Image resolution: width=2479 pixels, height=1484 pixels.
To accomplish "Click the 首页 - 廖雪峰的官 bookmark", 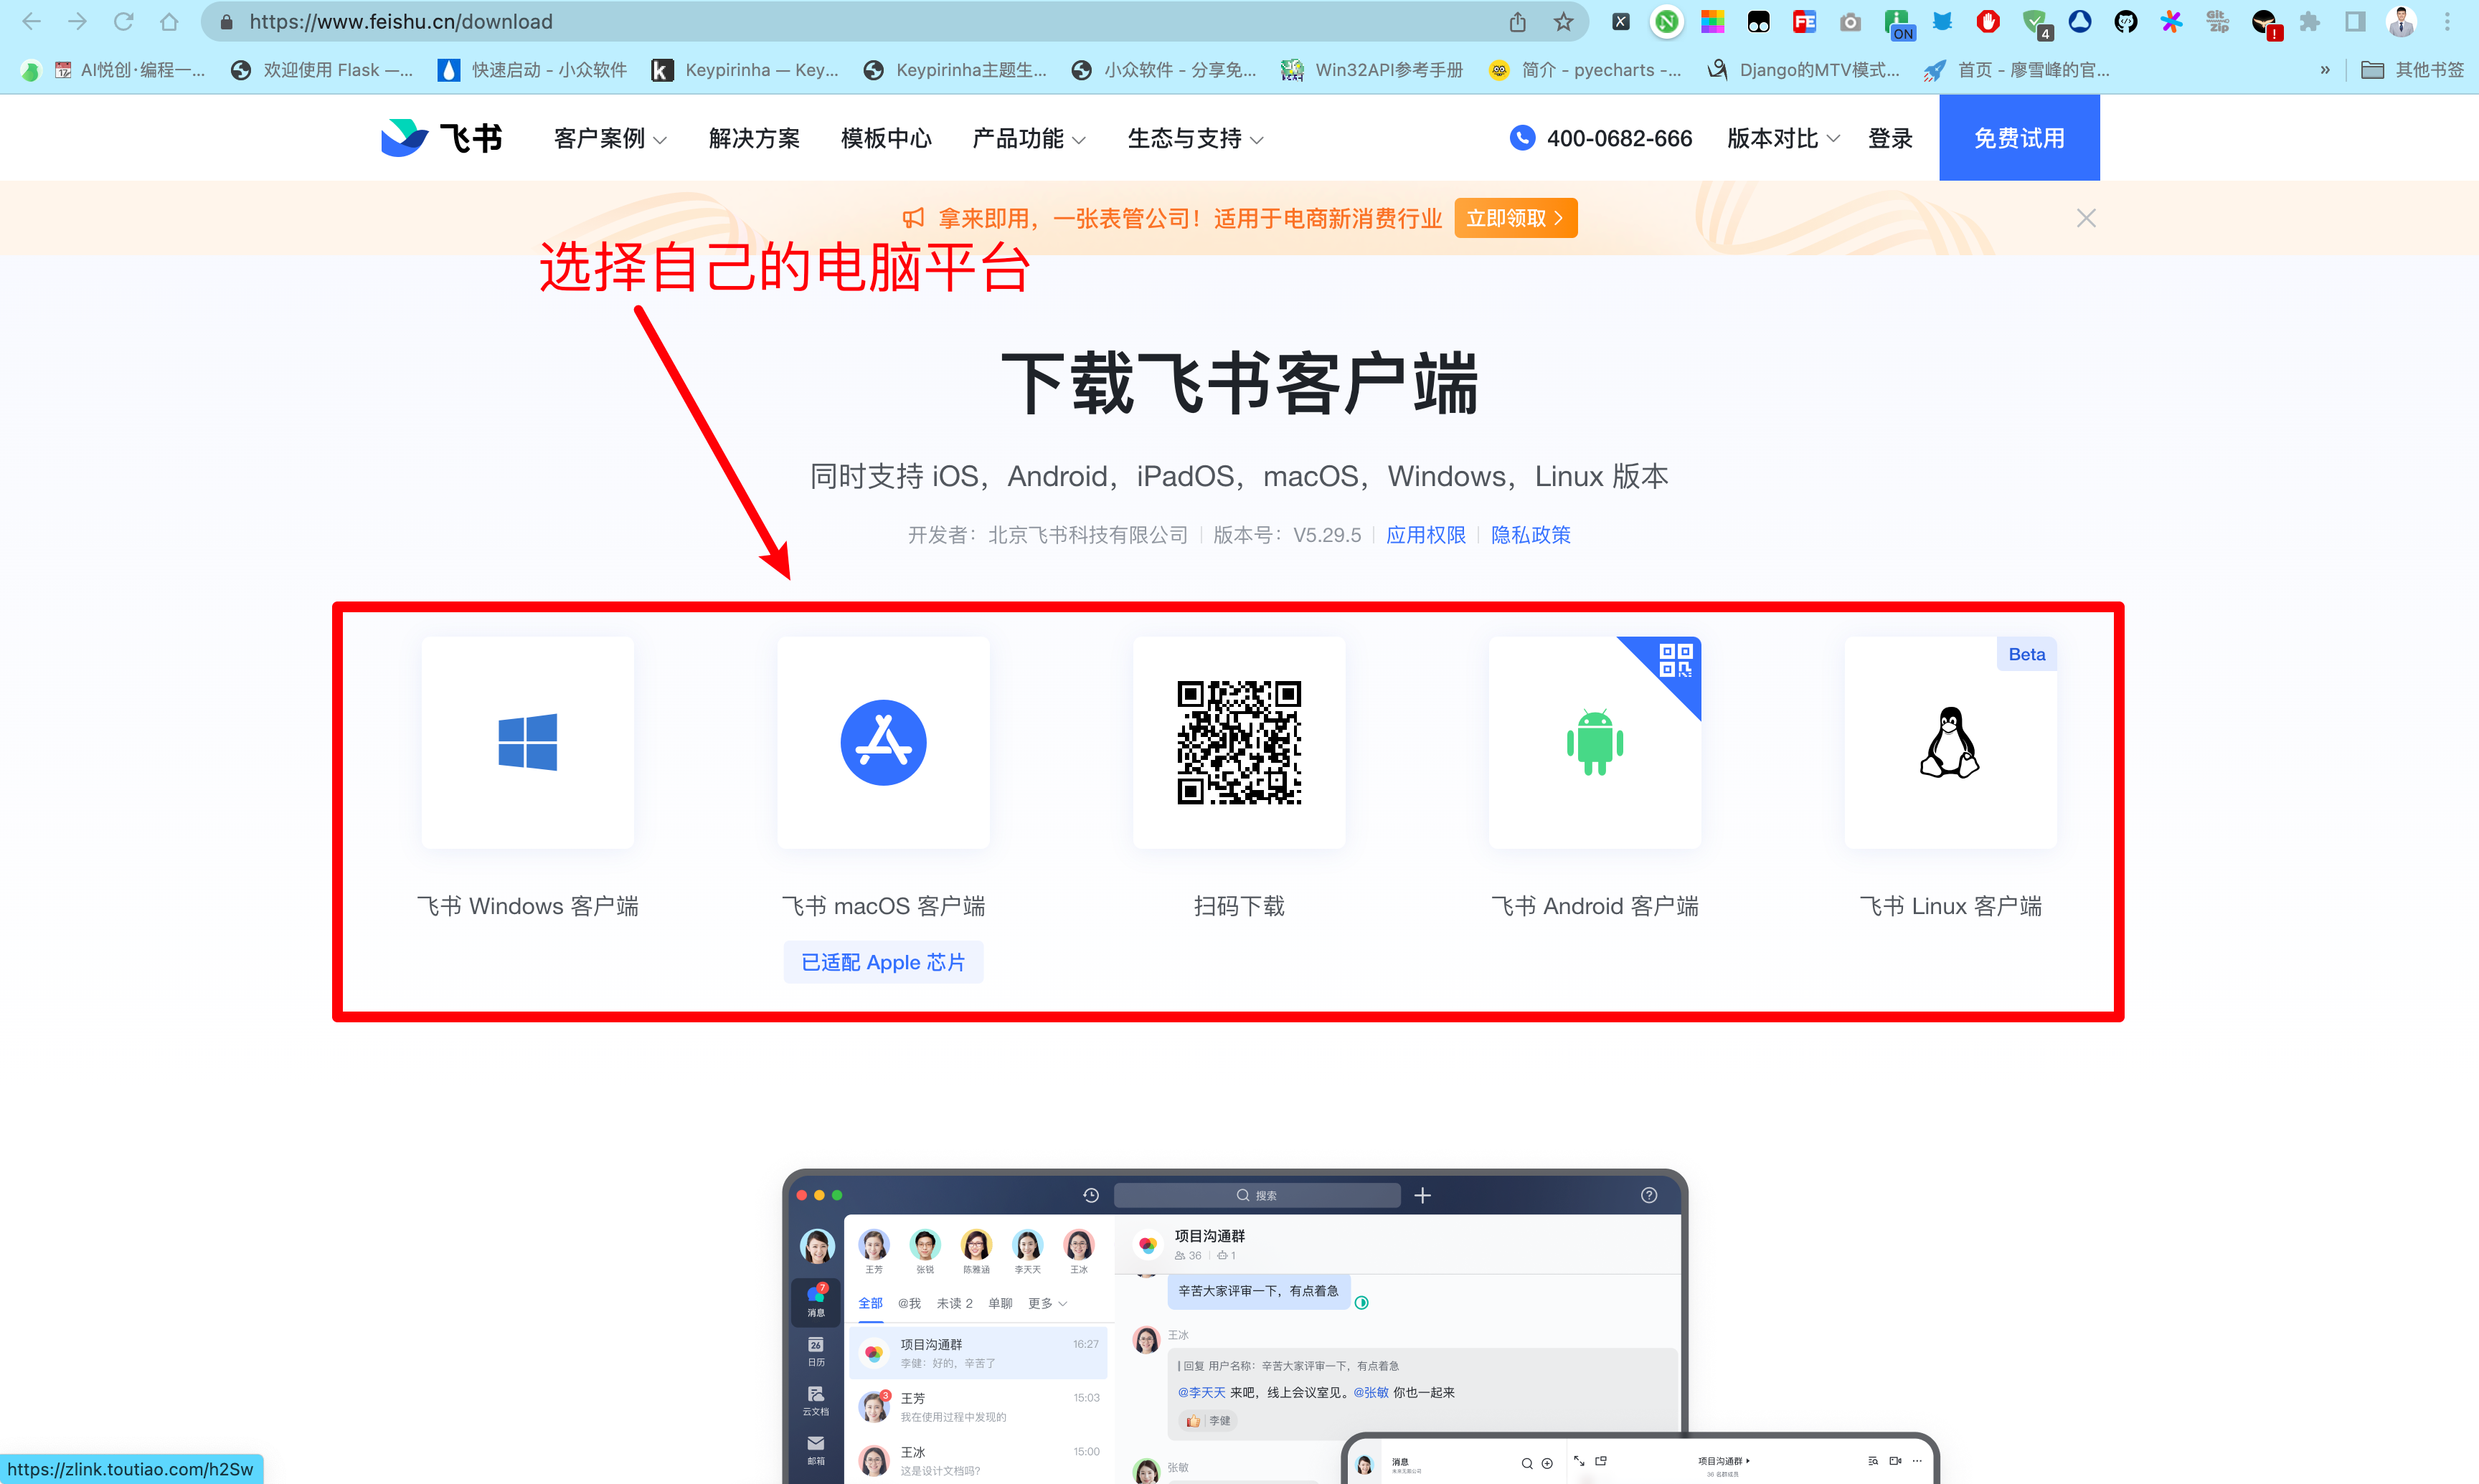I will pos(2017,69).
